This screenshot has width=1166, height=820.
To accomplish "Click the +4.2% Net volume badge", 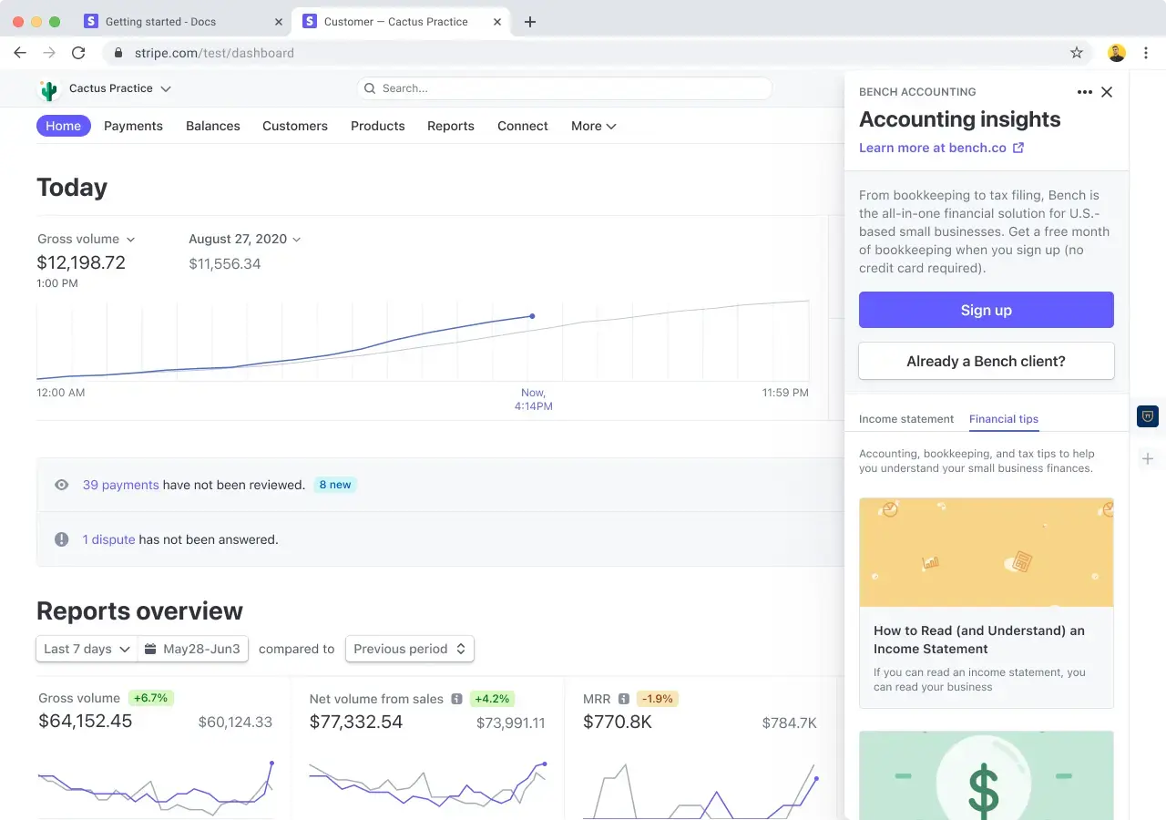I will (492, 699).
